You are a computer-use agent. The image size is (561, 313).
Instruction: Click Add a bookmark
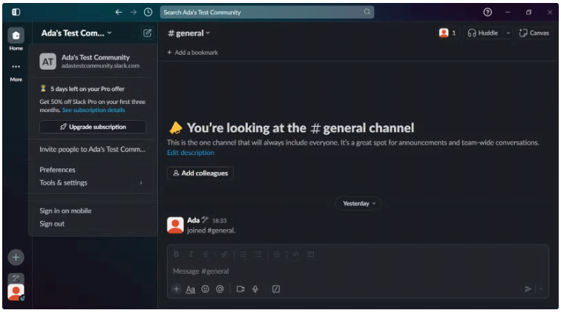pos(192,53)
